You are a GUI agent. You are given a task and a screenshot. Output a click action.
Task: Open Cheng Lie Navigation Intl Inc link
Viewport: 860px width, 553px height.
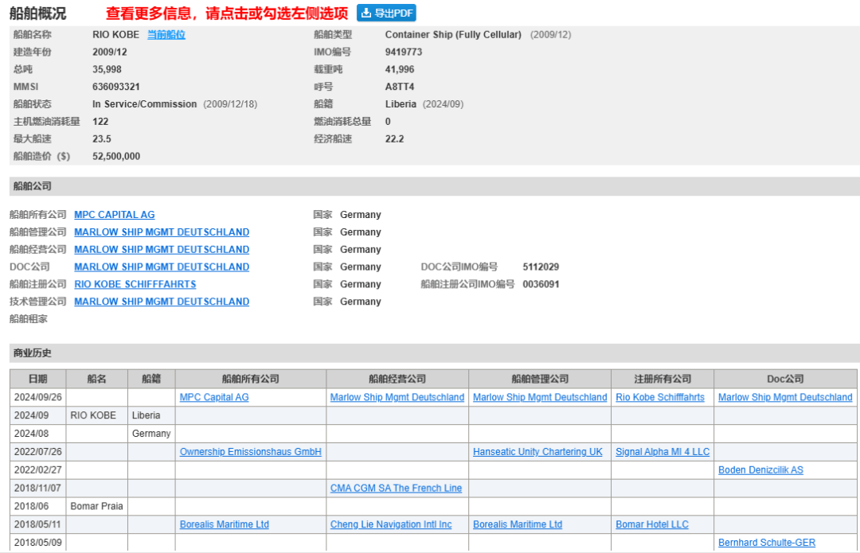[391, 524]
